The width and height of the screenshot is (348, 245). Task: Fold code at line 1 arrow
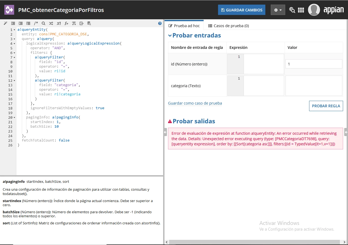point(14,30)
